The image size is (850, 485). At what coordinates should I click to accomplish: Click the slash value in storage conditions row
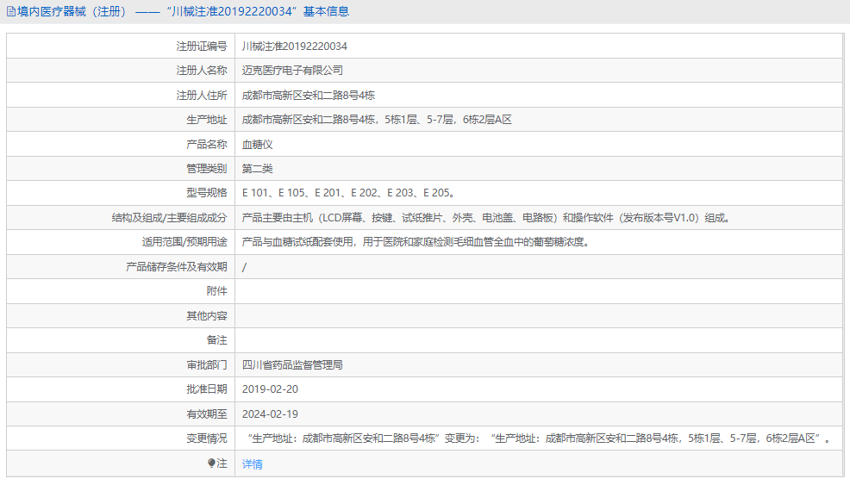(245, 266)
